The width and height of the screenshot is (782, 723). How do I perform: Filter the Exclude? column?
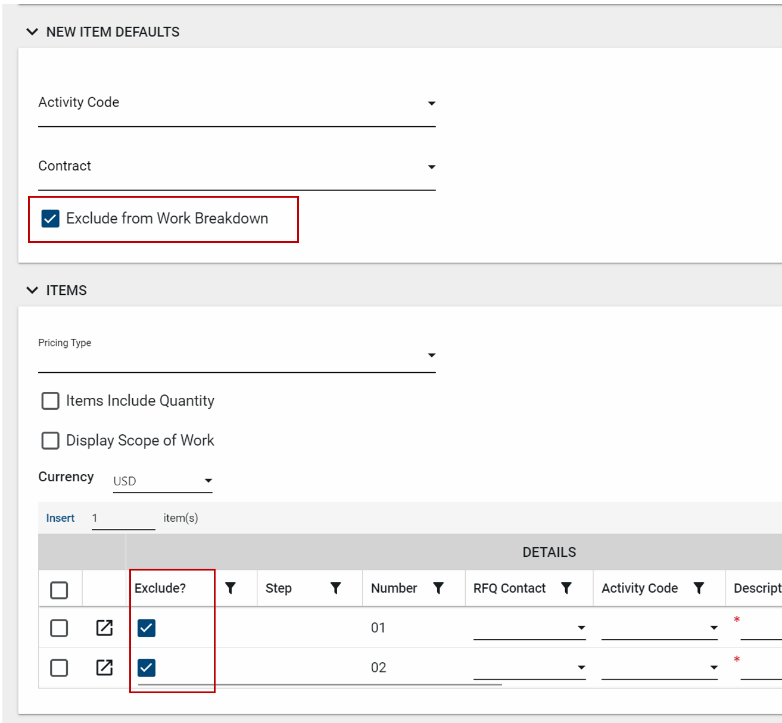pyautogui.click(x=230, y=588)
